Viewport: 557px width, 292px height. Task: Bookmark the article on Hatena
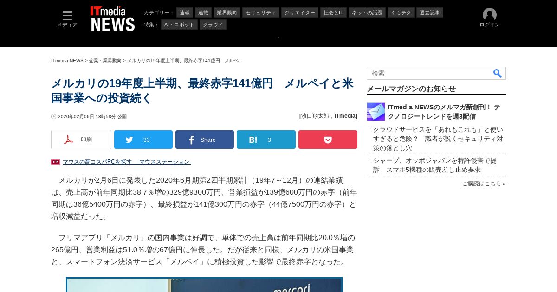coord(266,140)
